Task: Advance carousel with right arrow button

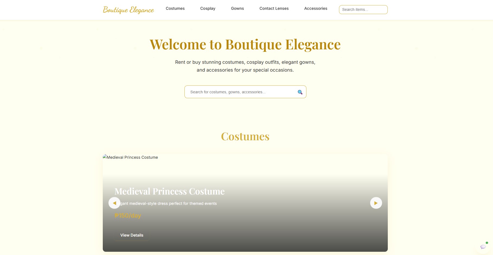Action: coord(376,203)
